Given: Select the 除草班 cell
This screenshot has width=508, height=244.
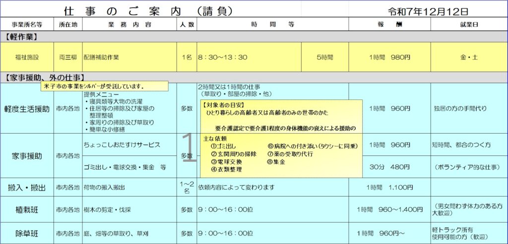Looking at the screenshot, I should 27,233.
